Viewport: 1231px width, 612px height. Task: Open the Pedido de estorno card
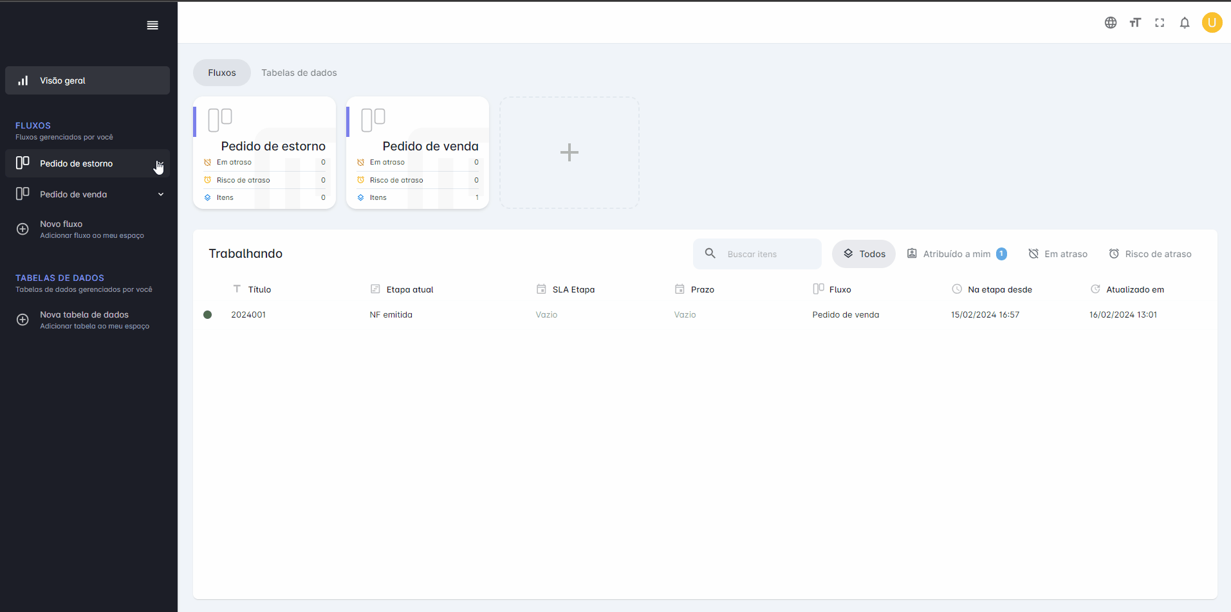pos(264,152)
